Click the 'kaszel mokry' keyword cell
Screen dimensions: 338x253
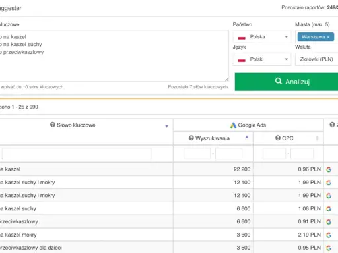(86, 235)
